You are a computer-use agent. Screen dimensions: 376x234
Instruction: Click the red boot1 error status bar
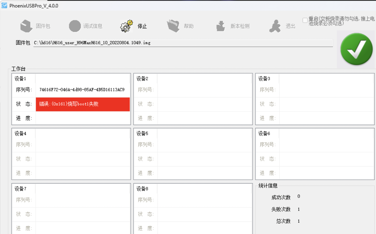click(83, 104)
